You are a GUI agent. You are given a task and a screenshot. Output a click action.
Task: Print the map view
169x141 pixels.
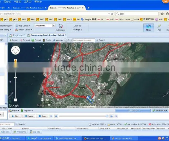(68, 40)
